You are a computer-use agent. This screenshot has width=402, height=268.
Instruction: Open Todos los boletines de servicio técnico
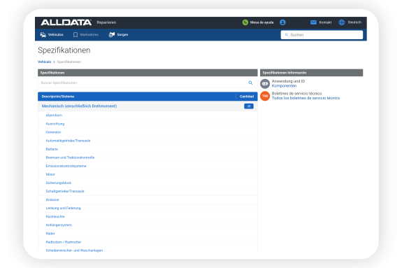(x=306, y=99)
